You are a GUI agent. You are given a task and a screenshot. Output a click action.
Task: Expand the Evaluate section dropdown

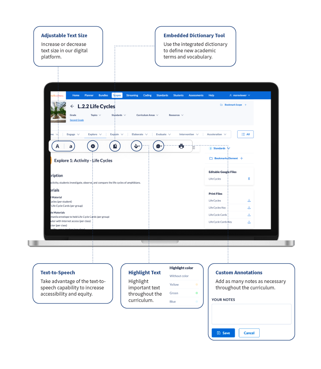[163, 134]
